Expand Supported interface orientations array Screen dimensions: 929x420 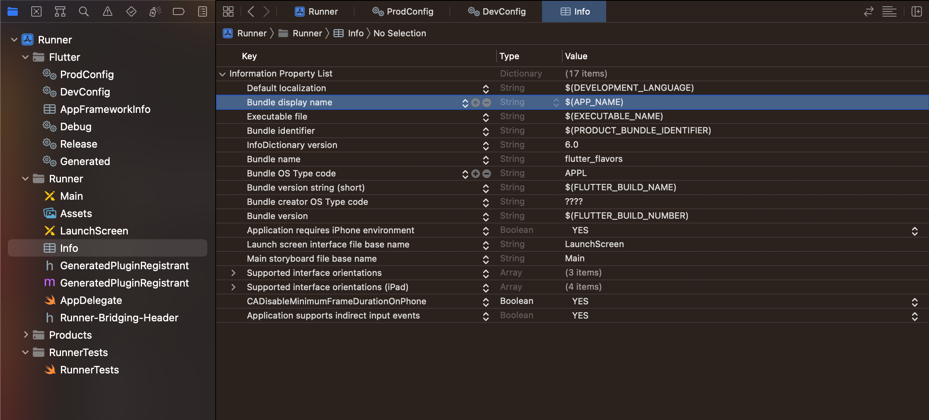[x=233, y=273]
